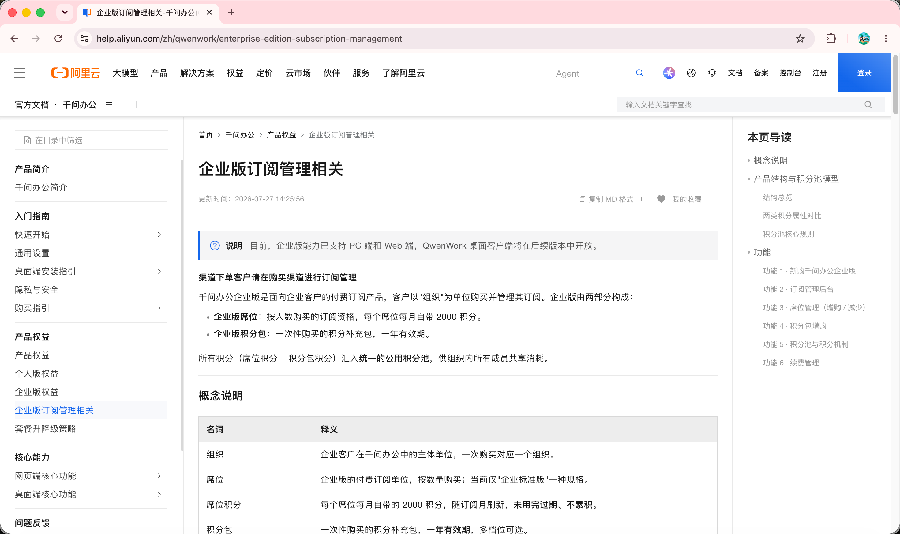This screenshot has width=900, height=534.
Task: Click the magnifier in the Agent search box
Action: (639, 73)
